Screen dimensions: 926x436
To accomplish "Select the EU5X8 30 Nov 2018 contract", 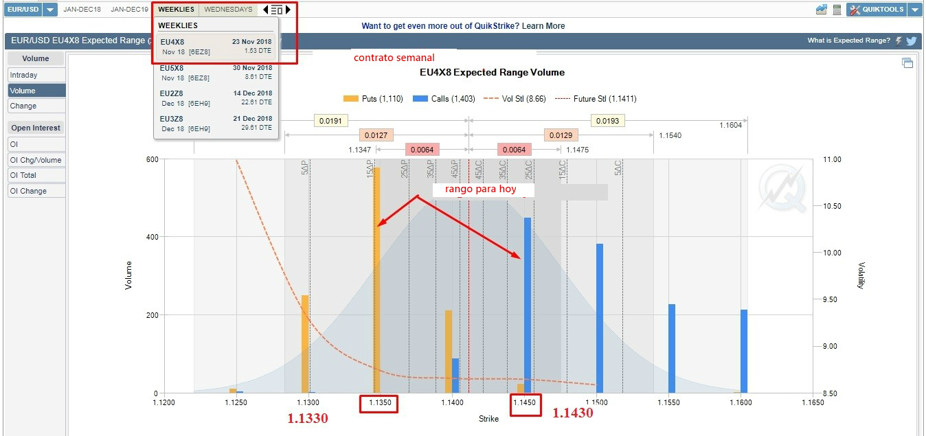I will click(216, 73).
